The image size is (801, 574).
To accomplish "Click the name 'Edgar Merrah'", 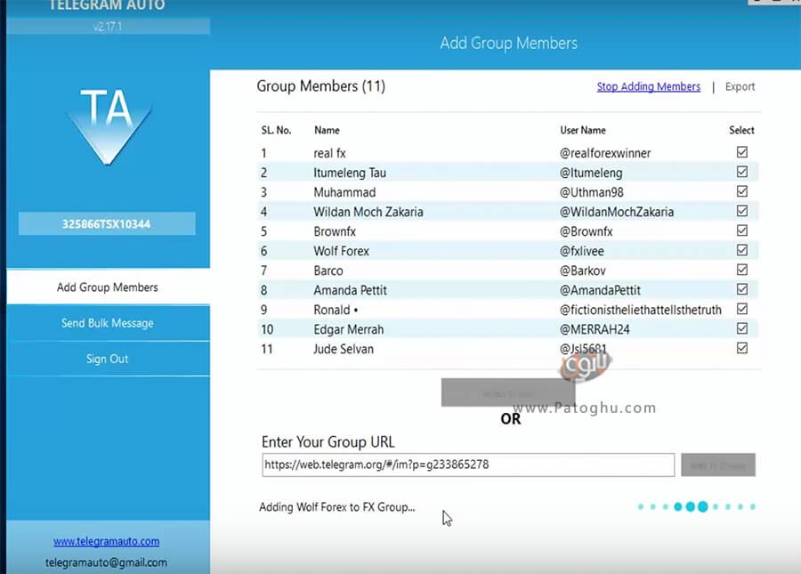I will coord(348,329).
